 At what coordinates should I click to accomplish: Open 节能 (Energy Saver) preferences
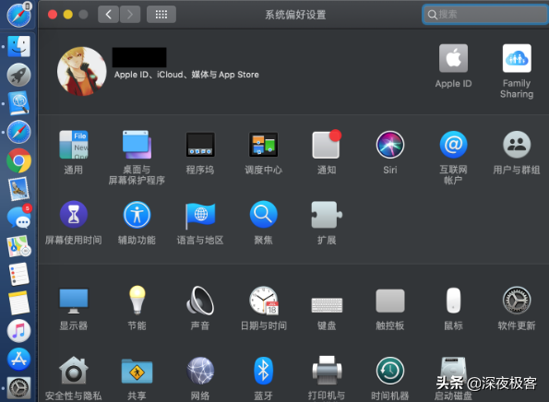(137, 300)
